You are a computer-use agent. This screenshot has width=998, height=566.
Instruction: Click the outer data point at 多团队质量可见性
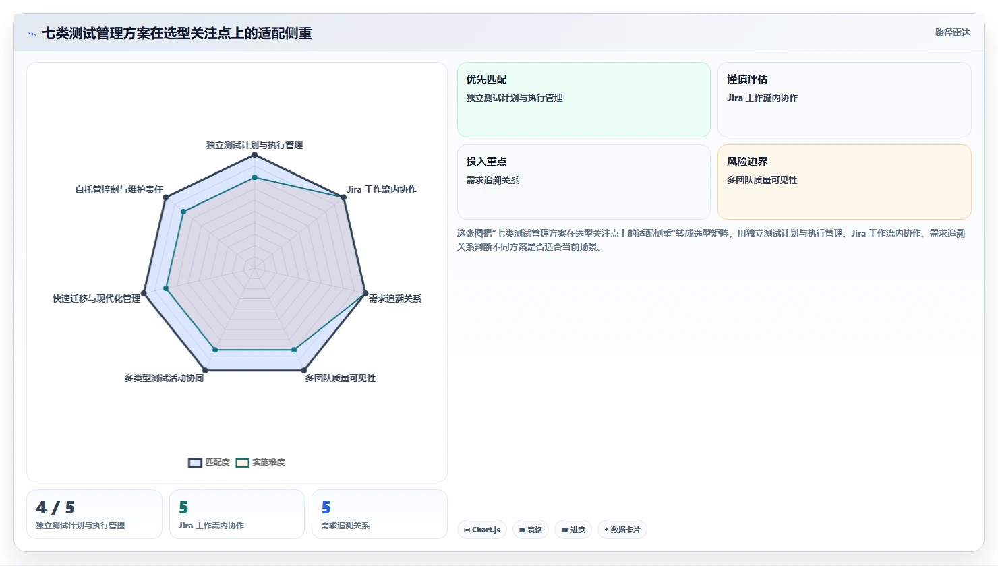click(304, 370)
